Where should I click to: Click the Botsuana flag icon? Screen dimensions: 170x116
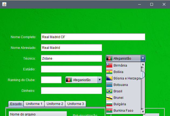[109, 85]
